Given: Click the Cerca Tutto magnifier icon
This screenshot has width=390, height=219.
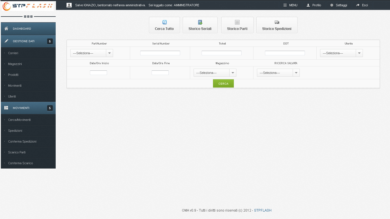Looking at the screenshot, I should click(164, 22).
